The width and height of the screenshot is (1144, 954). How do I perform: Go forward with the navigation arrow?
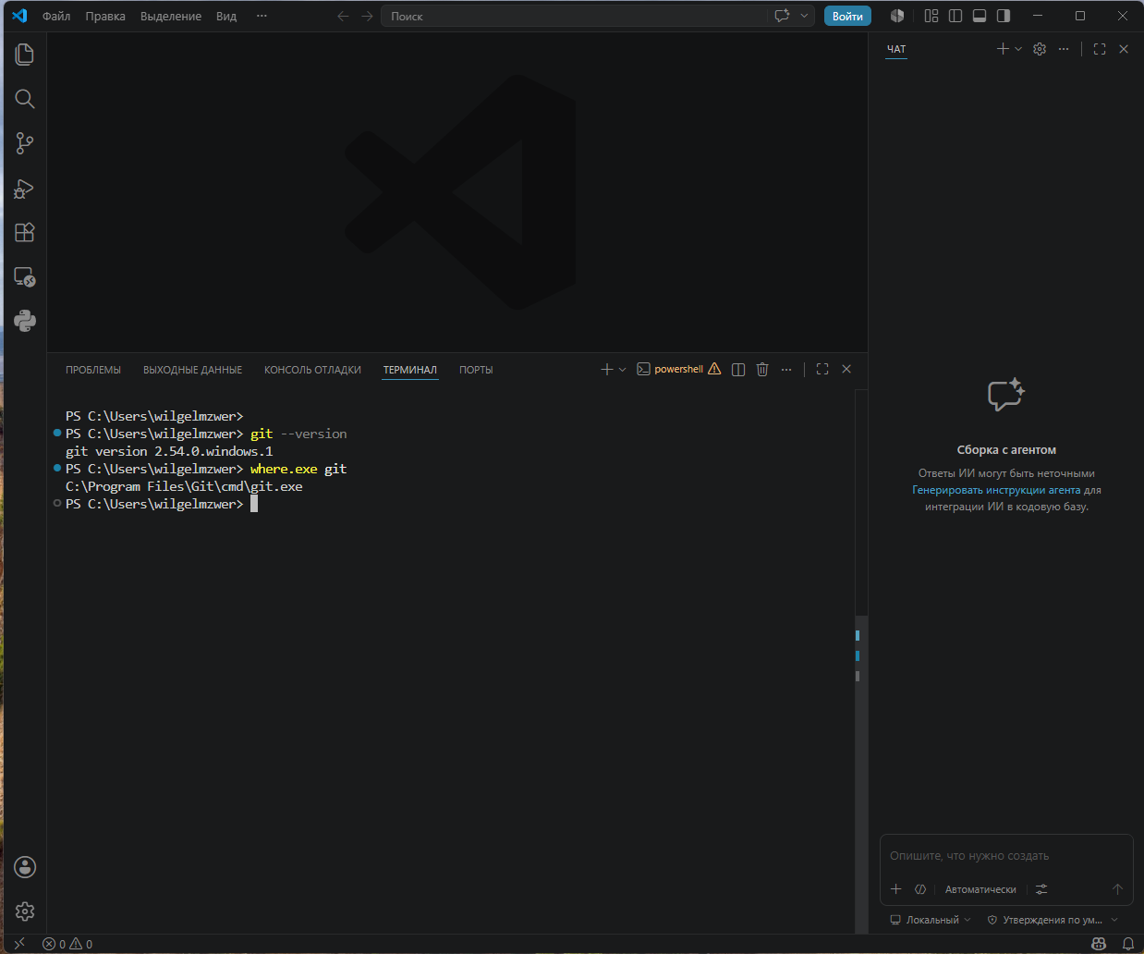pos(368,16)
